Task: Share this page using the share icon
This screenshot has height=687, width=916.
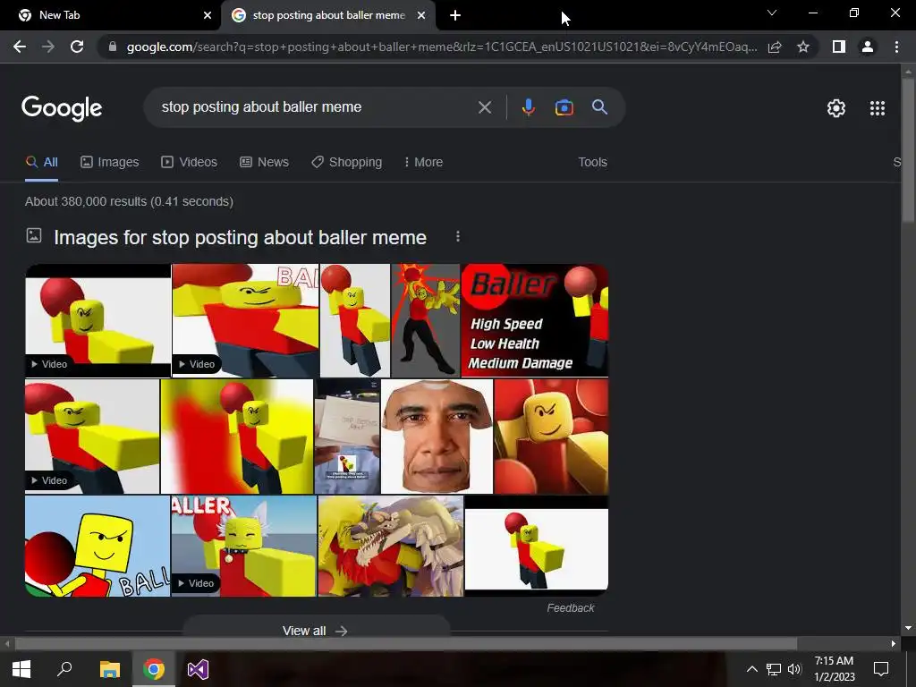Action: [x=775, y=47]
